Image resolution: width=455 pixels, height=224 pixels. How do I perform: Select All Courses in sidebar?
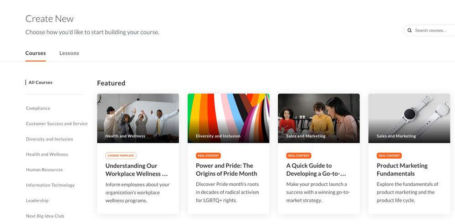pos(41,83)
